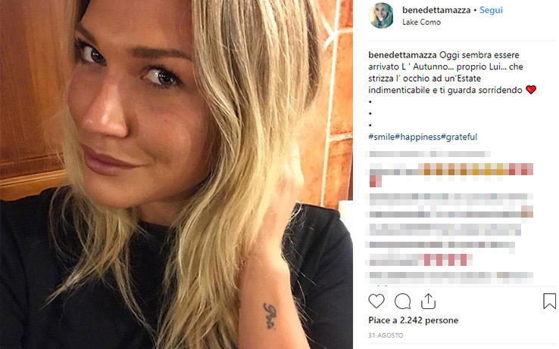559x349 pixels.
Task: Click the red heart emoji in the caption
Action: (x=531, y=90)
